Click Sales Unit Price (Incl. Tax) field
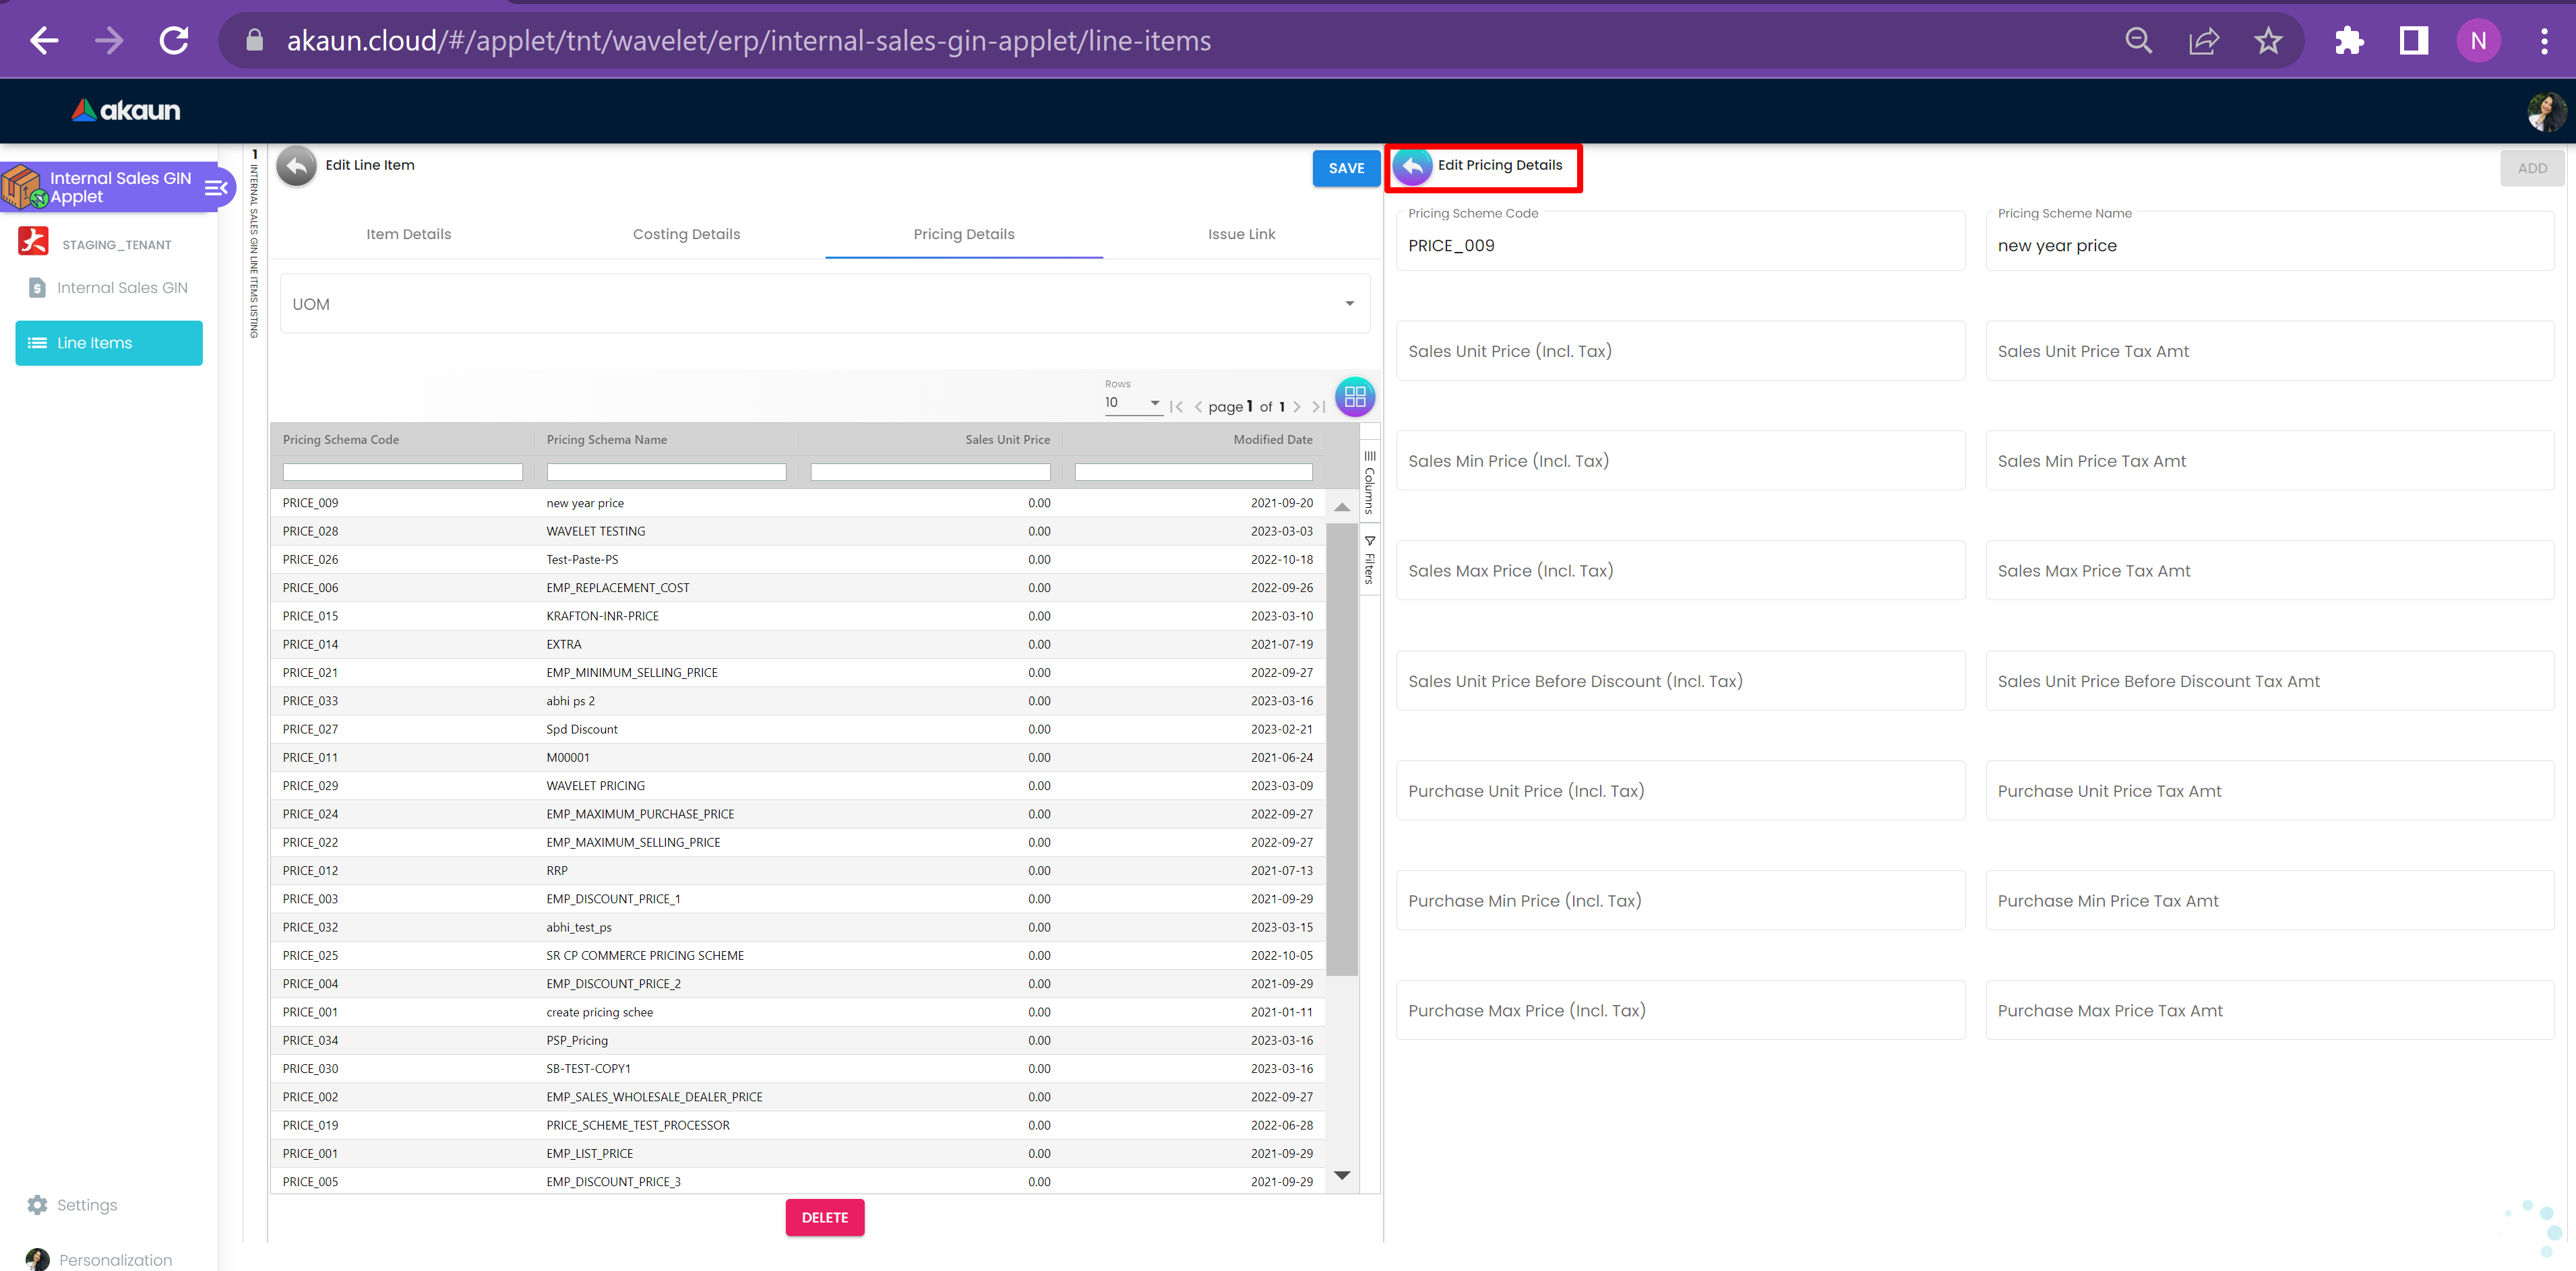The width and height of the screenshot is (2576, 1271). click(x=1679, y=351)
